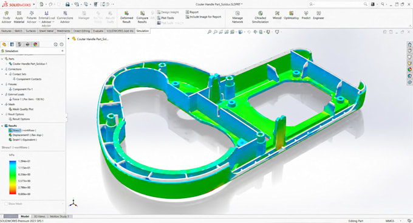Screen dimensions: 413x223
Task: Open the SOLIDWORKS Add-Ins tab
Action: click(120, 31)
